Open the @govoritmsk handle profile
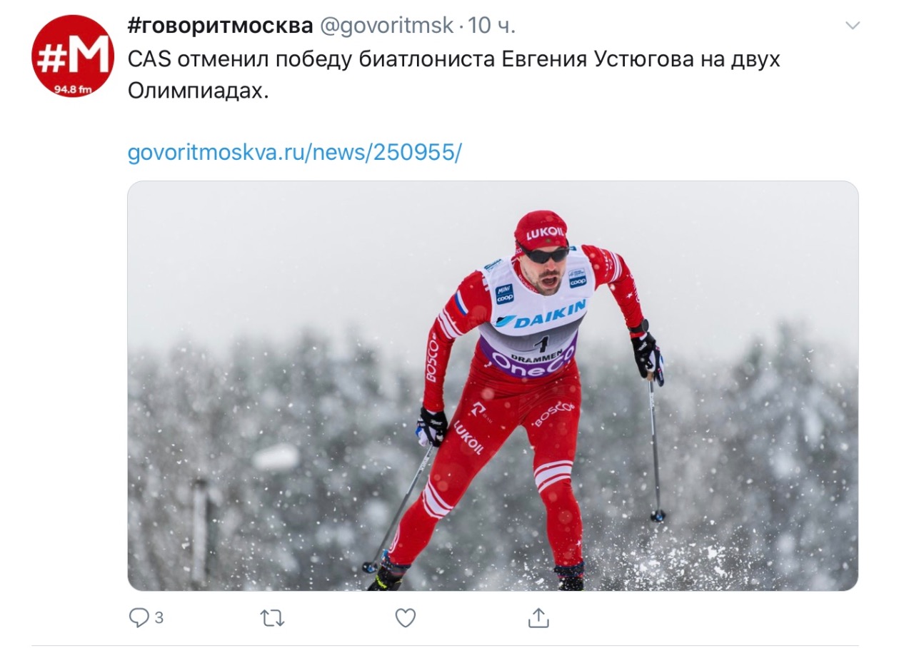The image size is (914, 648). click(386, 26)
